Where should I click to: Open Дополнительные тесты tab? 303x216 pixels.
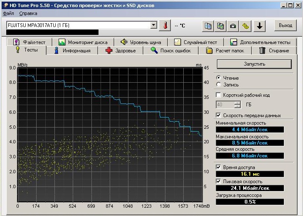click(x=260, y=42)
